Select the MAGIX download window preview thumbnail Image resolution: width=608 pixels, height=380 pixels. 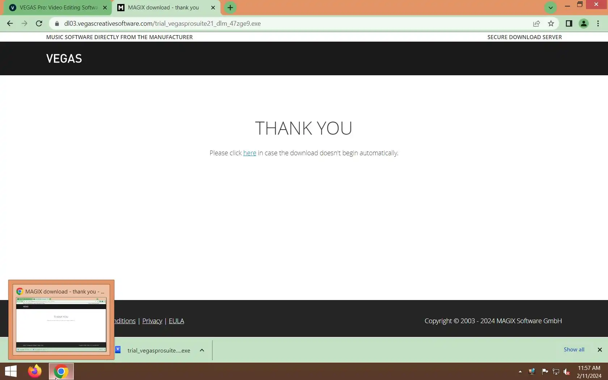click(x=61, y=320)
